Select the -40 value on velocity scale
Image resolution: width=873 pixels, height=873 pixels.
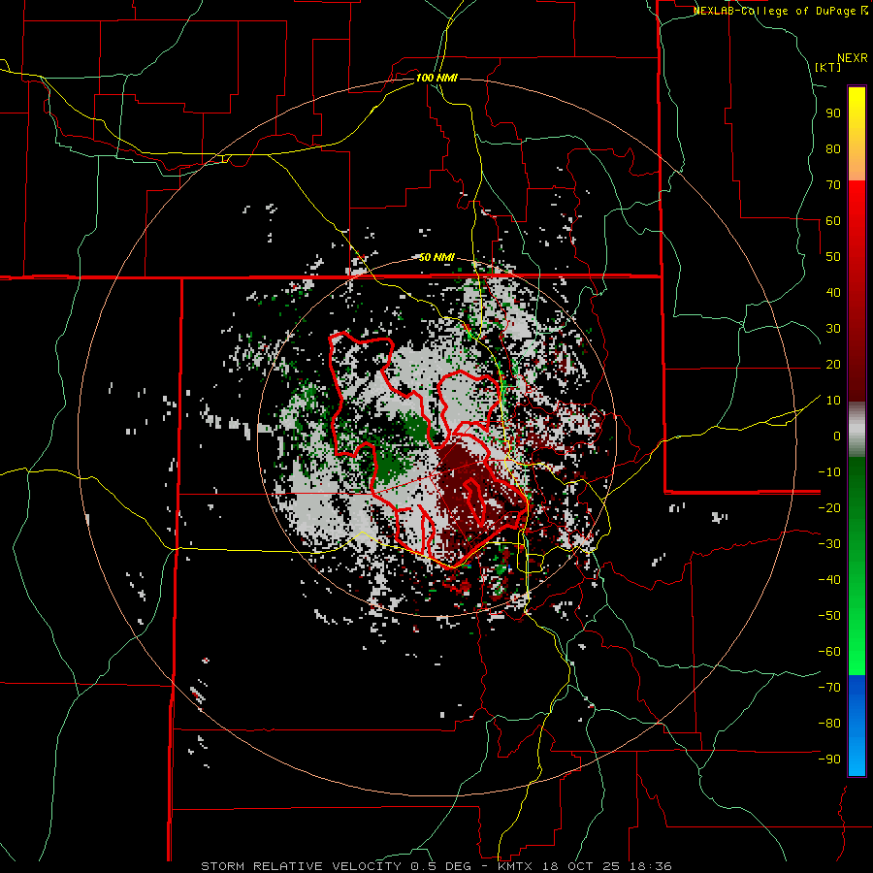829,580
